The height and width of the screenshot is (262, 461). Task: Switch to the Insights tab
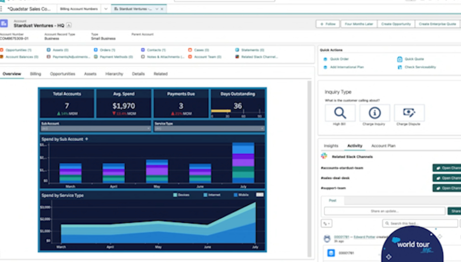tap(331, 146)
